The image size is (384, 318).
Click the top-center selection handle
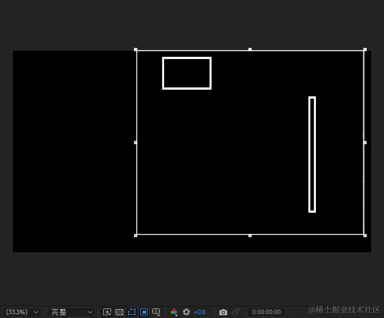pos(250,50)
